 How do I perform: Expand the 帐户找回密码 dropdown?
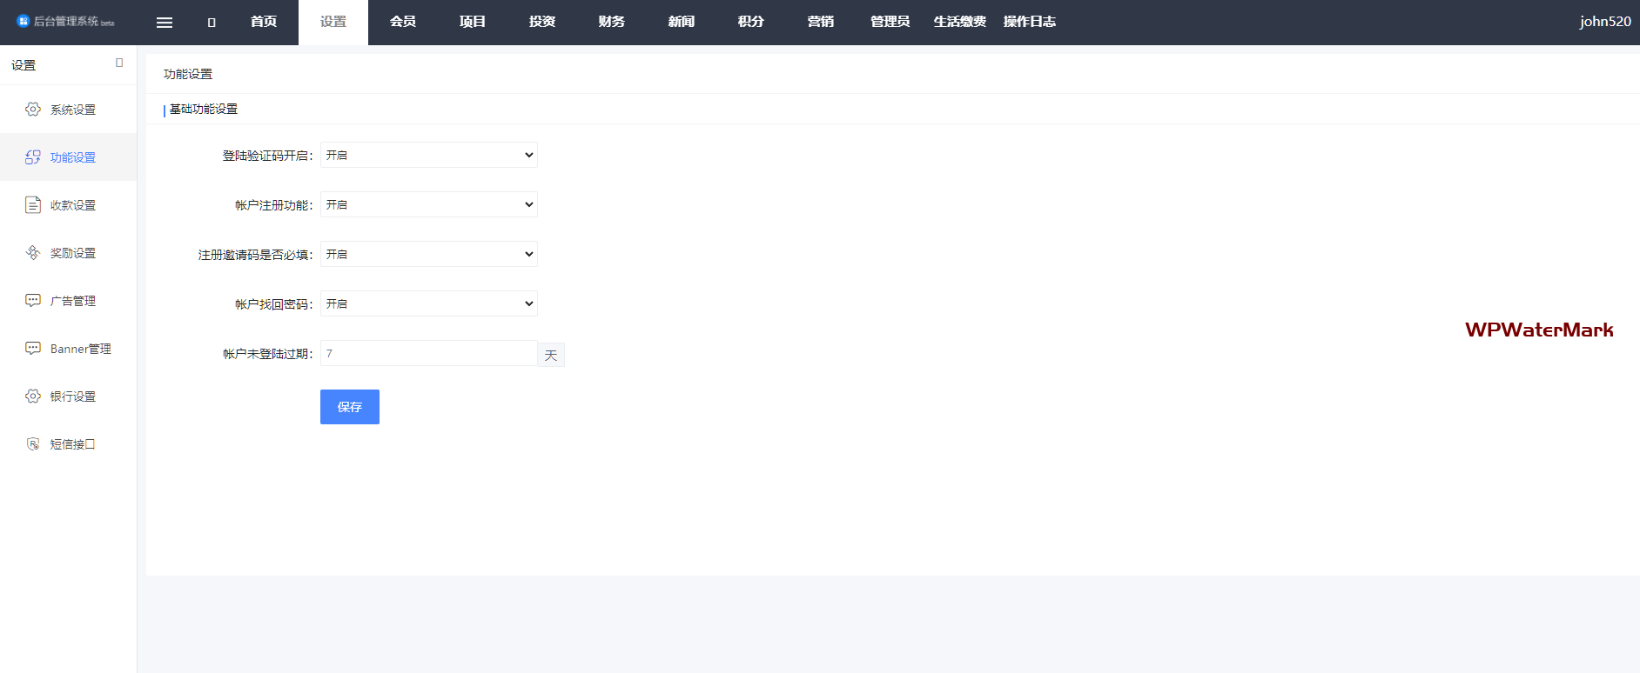coord(428,303)
